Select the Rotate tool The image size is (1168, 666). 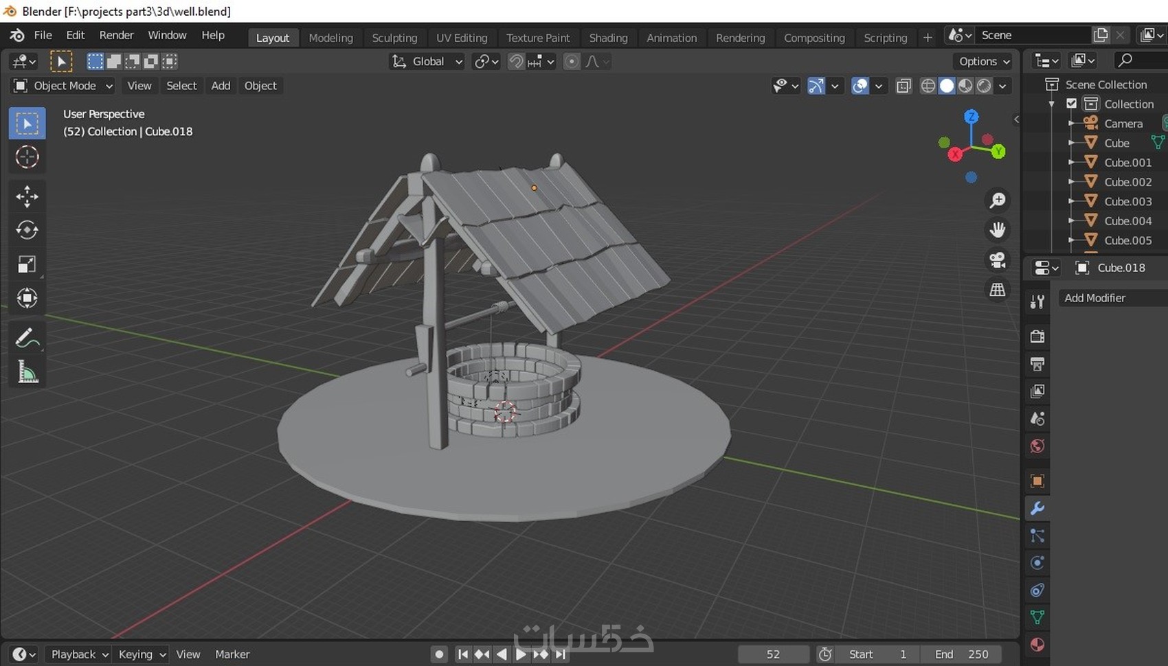pos(27,230)
